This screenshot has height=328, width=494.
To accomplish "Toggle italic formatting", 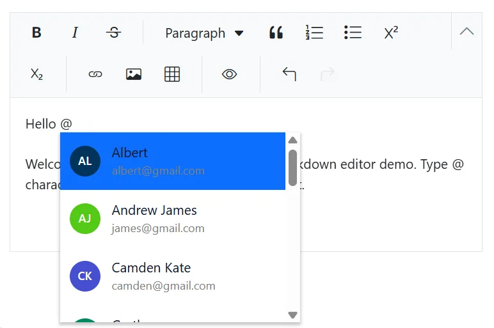I will 75,33.
